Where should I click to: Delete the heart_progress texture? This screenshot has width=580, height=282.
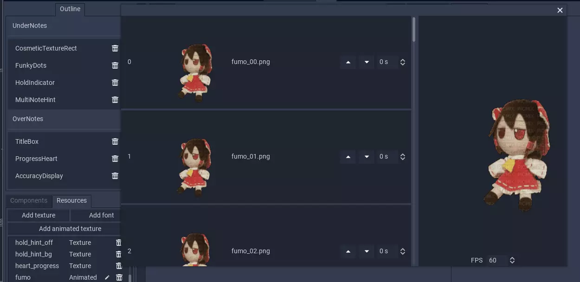point(118,266)
